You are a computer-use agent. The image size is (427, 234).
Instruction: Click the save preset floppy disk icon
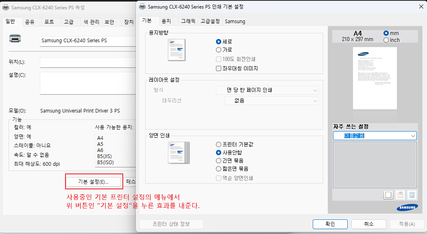click(400, 195)
